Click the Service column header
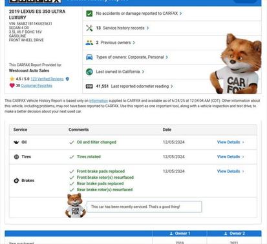This screenshot has width=267, height=244. (20, 130)
